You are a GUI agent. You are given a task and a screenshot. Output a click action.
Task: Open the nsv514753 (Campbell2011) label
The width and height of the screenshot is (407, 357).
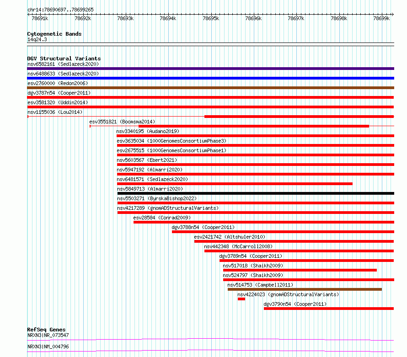click(260, 285)
